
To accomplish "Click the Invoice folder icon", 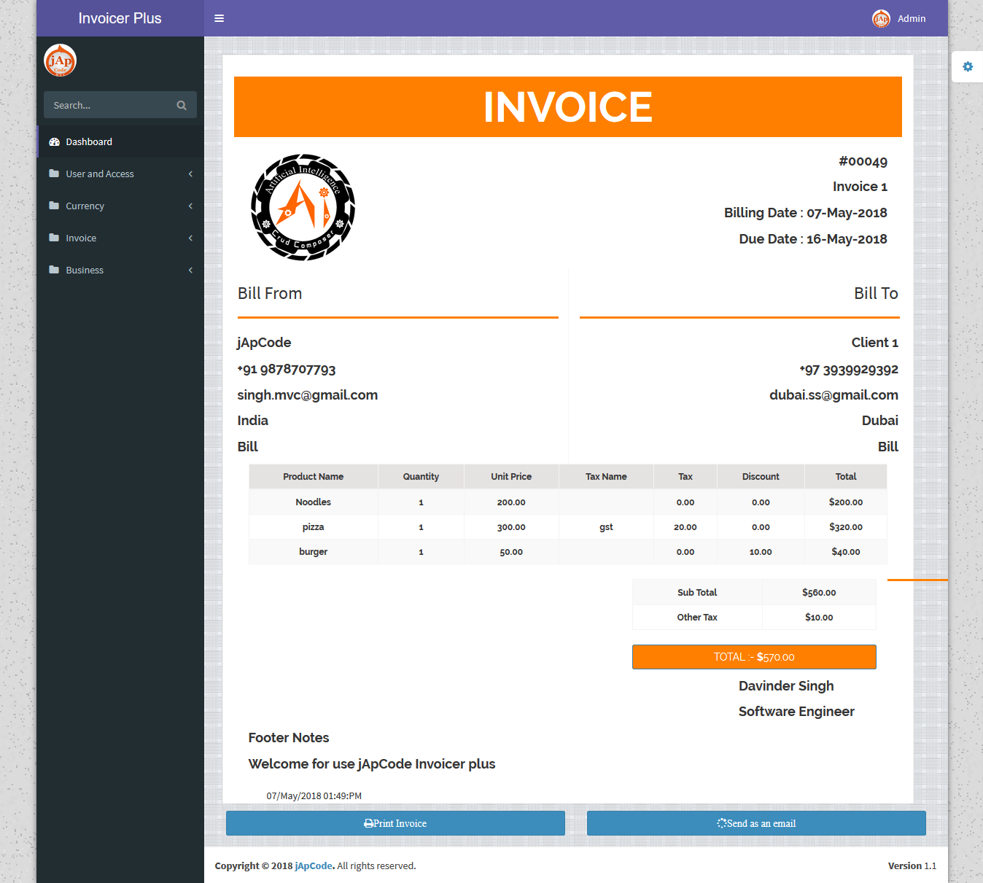I will click(x=54, y=238).
